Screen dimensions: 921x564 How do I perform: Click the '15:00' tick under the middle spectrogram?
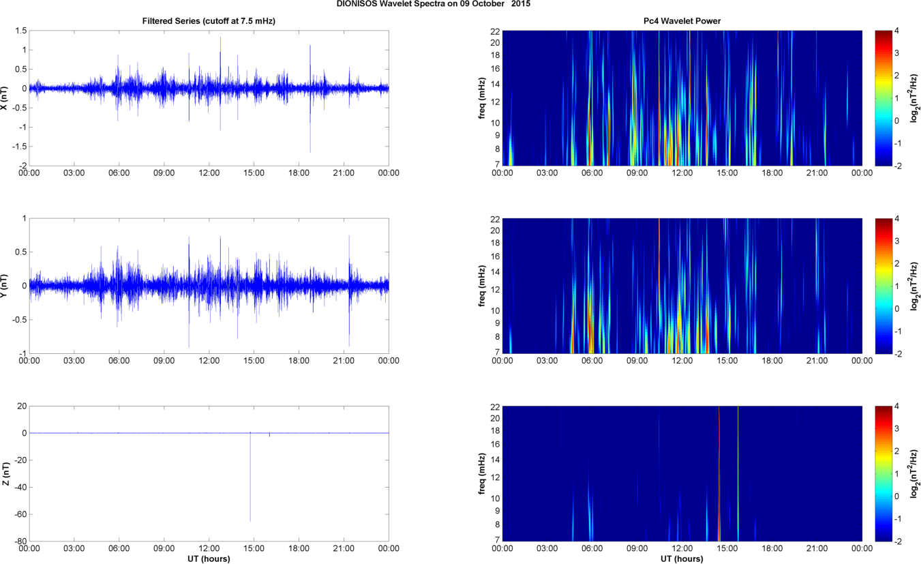coord(727,361)
